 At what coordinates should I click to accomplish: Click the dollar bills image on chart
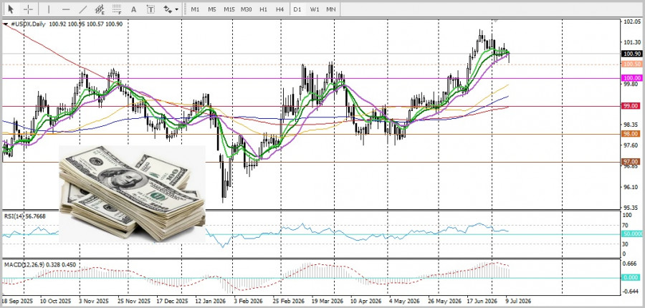coord(132,193)
